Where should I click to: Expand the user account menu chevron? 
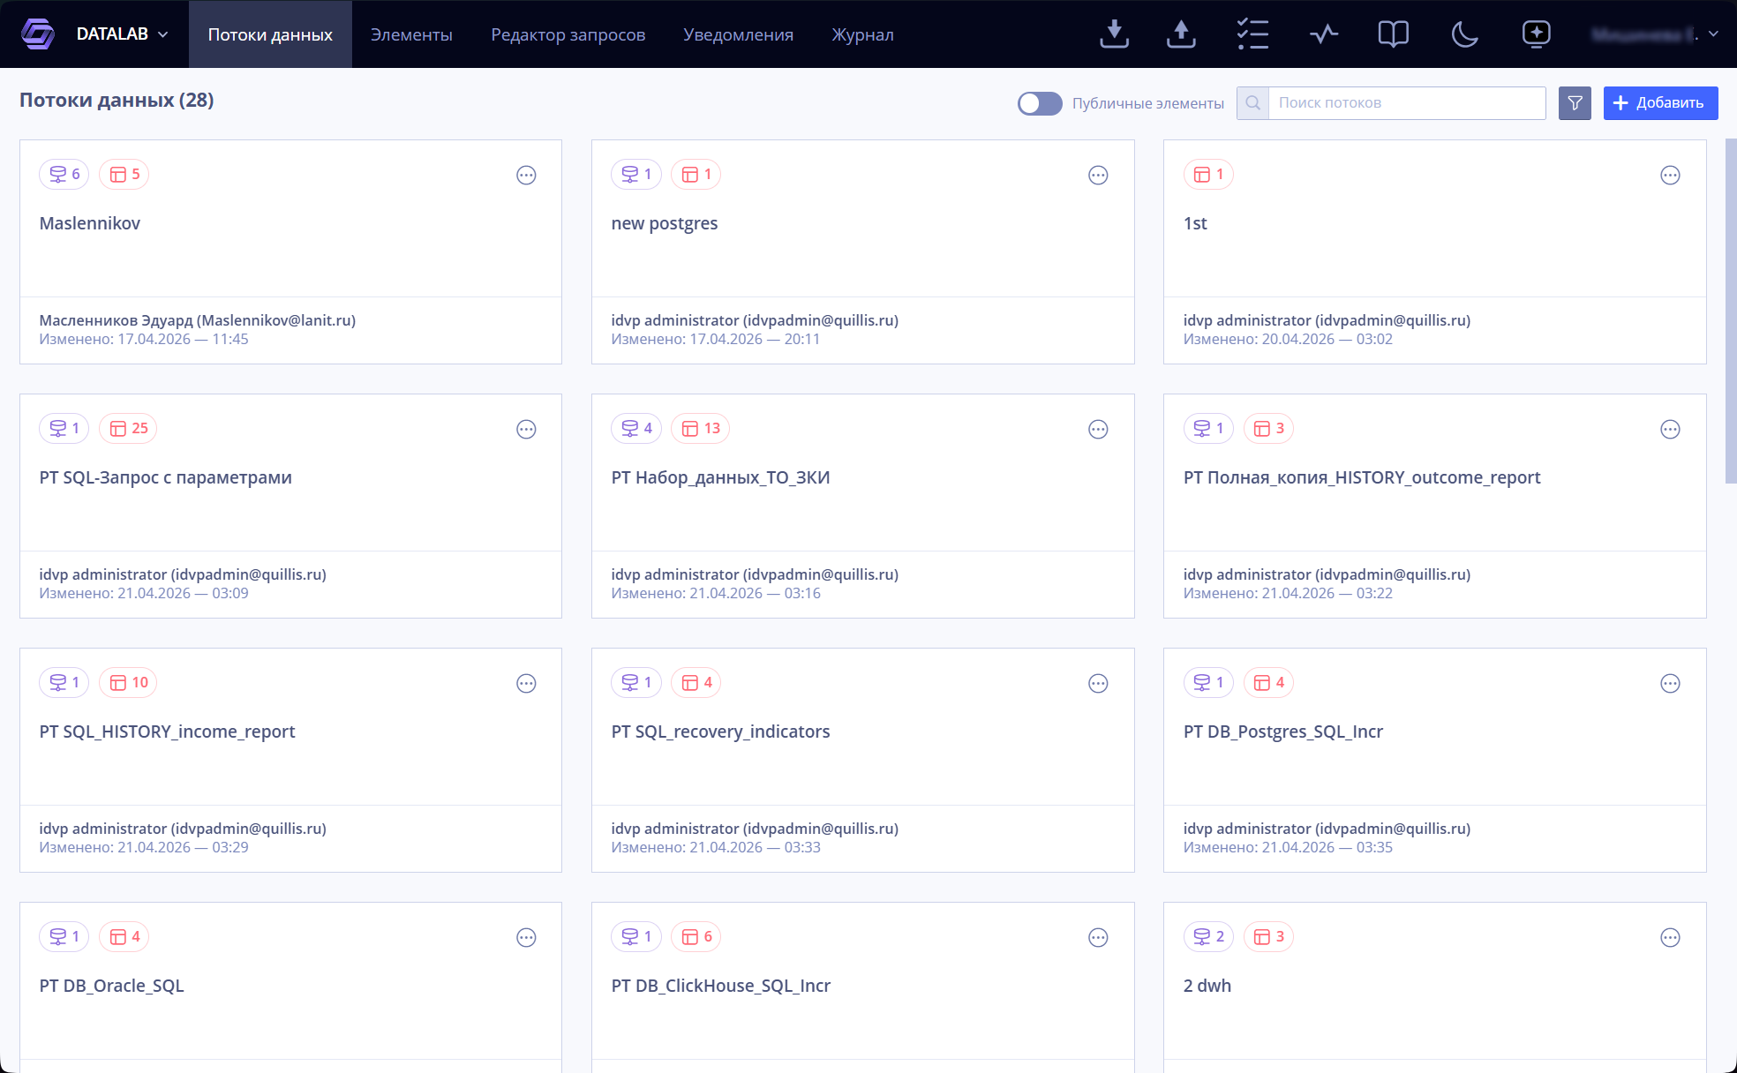coord(1713,34)
